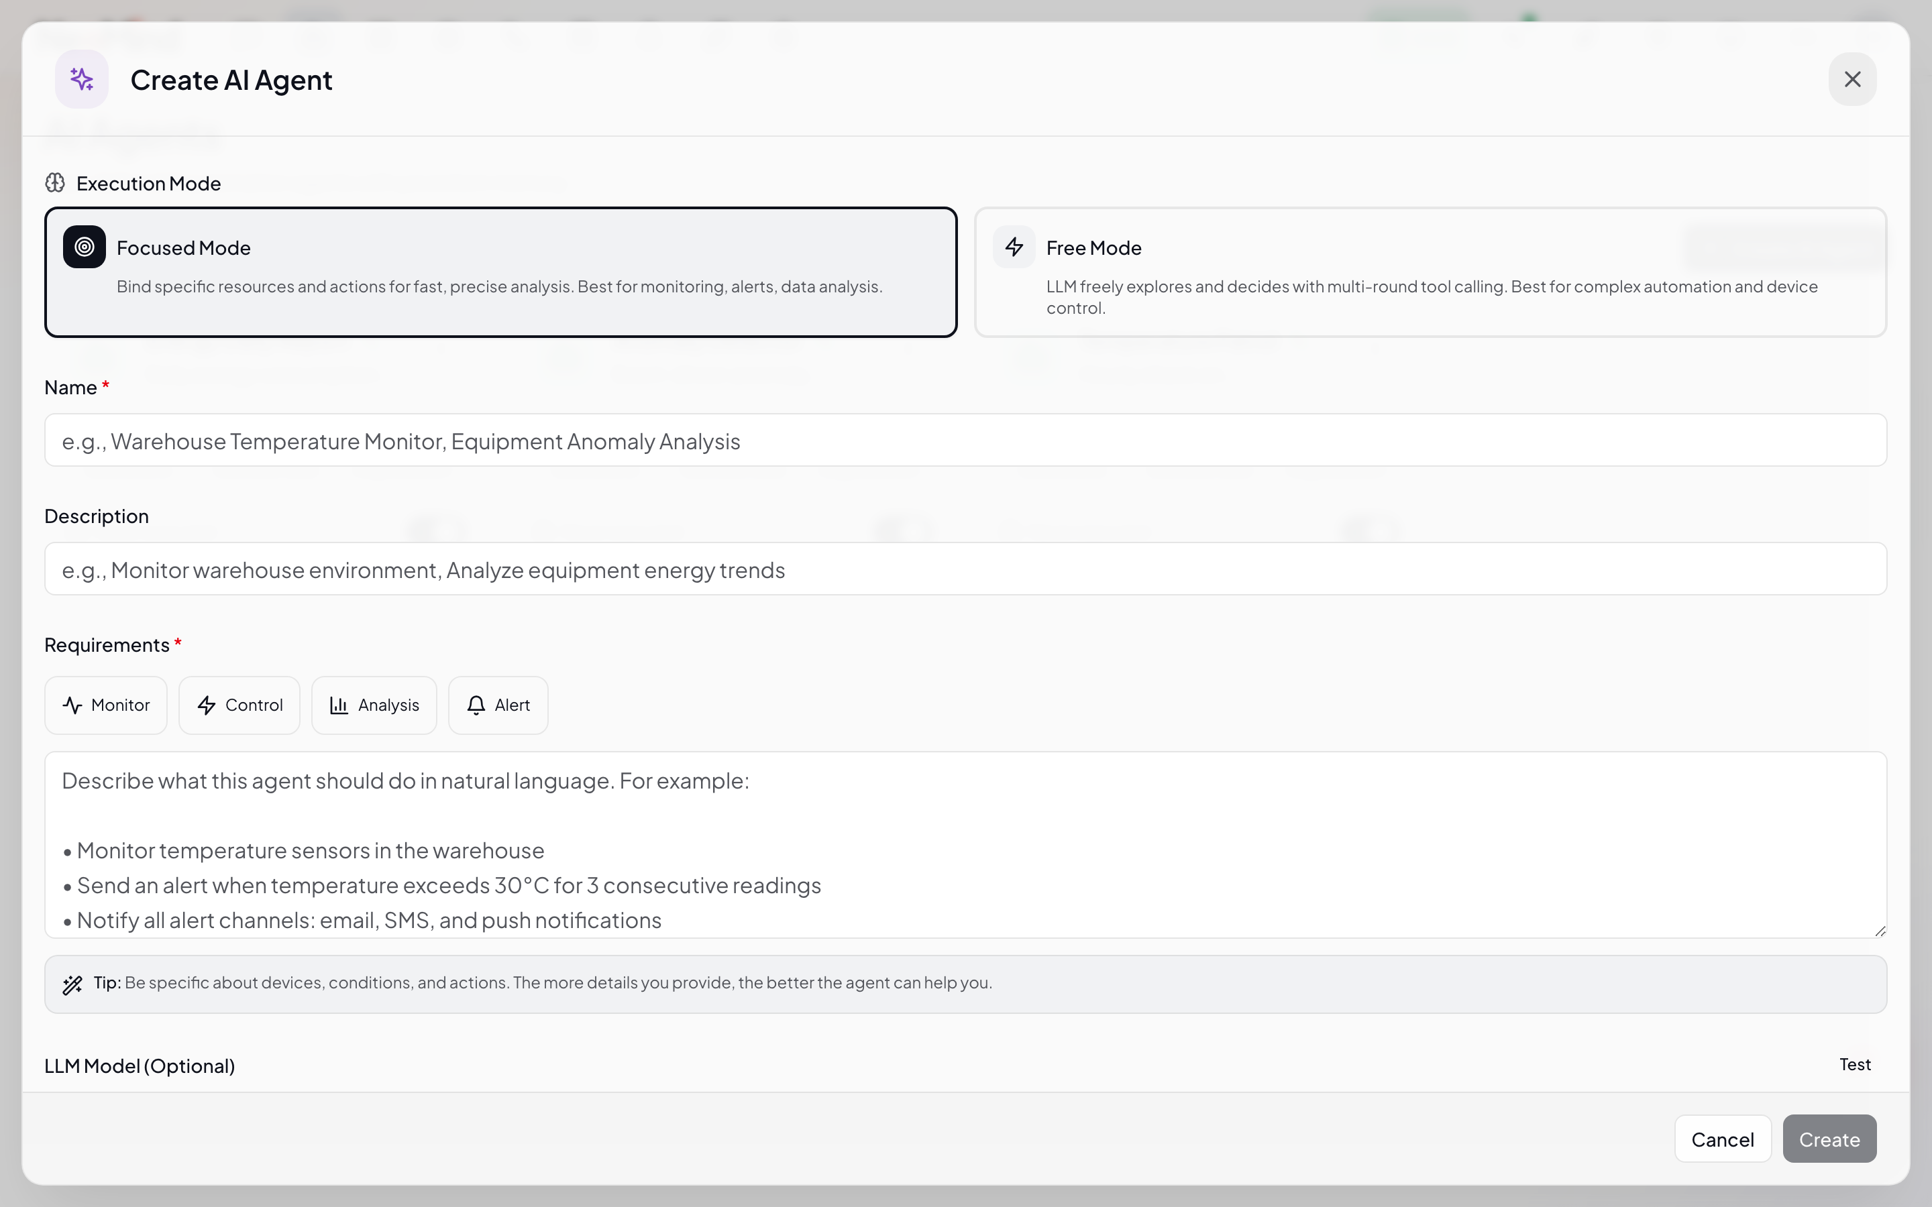This screenshot has width=1932, height=1207.
Task: Choose the Analysis requirement template
Action: pyautogui.click(x=374, y=705)
